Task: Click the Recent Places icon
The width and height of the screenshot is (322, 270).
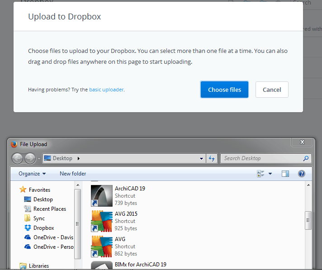Action: pos(27,208)
